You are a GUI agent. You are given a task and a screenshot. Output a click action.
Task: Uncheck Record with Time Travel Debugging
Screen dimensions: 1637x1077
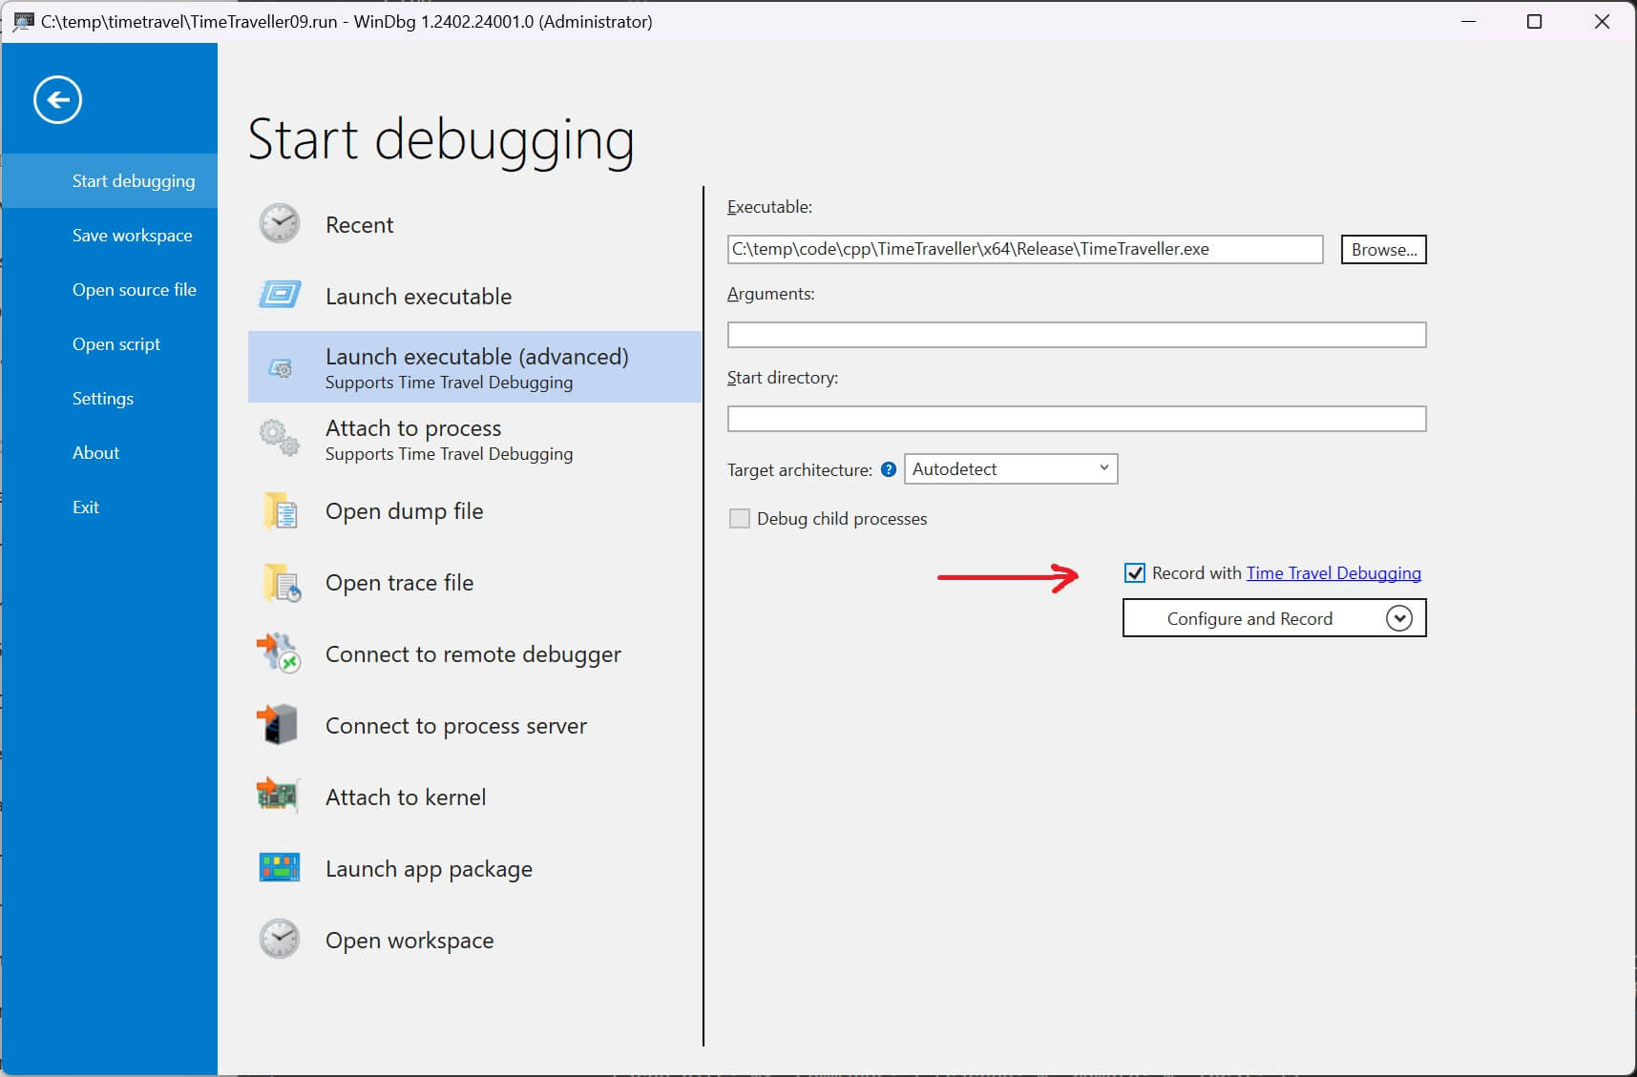point(1135,572)
